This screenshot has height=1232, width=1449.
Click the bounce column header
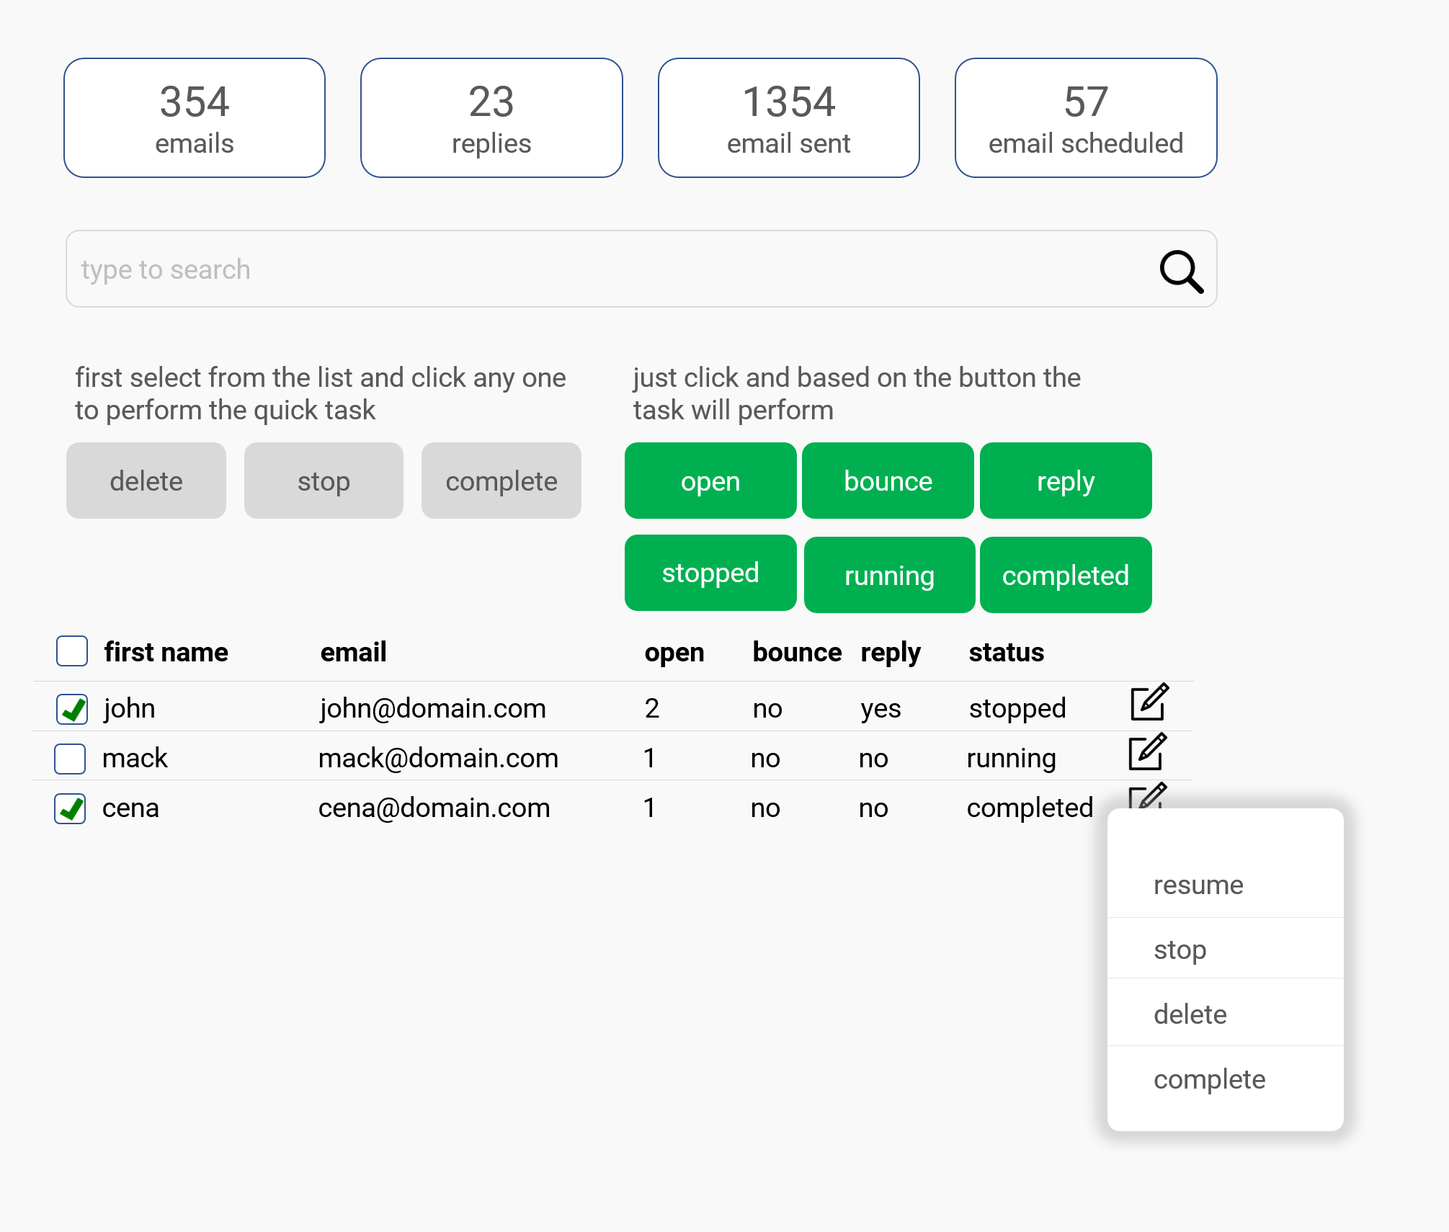pyautogui.click(x=797, y=652)
